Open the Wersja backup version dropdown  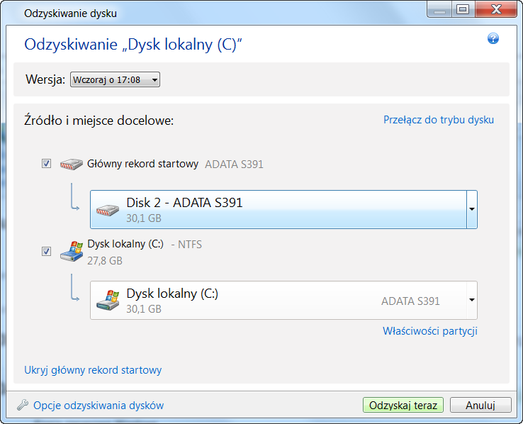[x=116, y=80]
